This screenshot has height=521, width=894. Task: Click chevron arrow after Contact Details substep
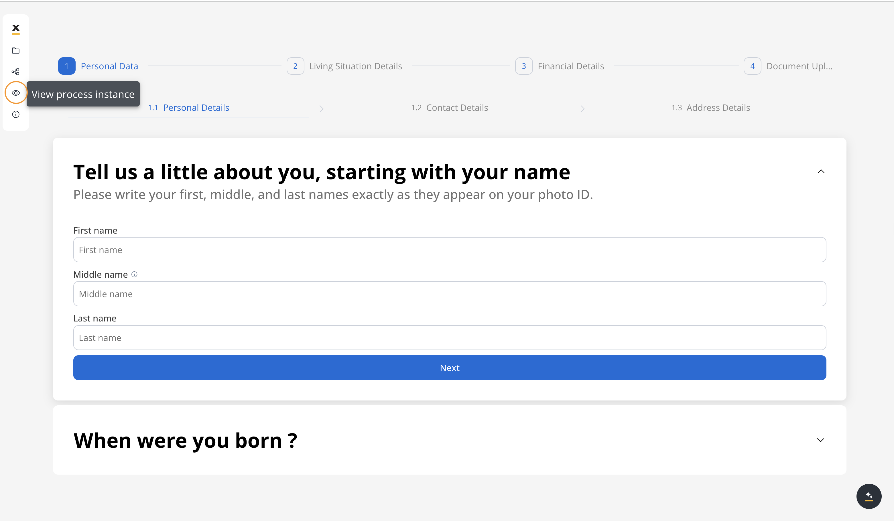(582, 108)
